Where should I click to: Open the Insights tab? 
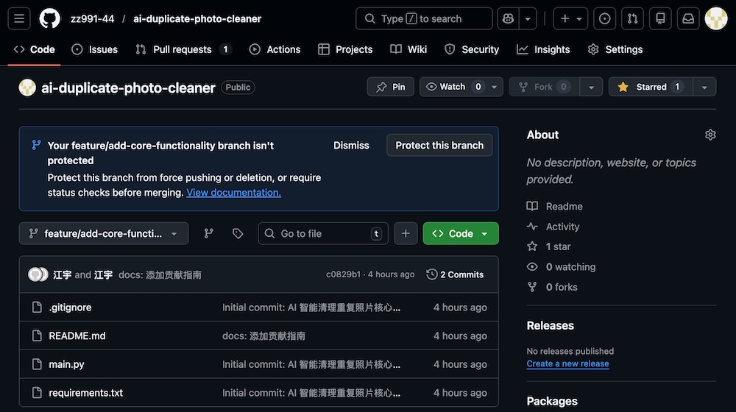click(x=543, y=49)
